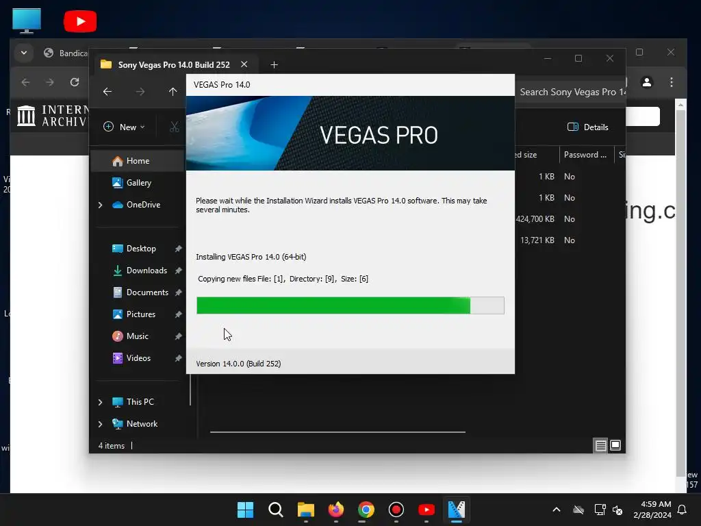This screenshot has height=526, width=701.
Task: Click the pin icon beside Pictures
Action: (179, 314)
